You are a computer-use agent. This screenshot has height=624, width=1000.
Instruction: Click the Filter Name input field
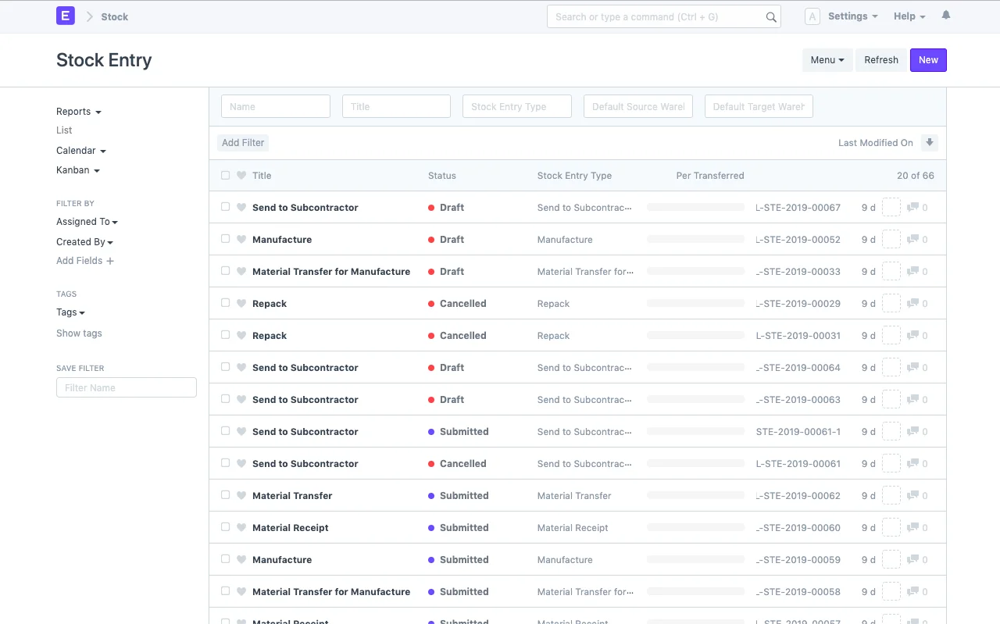tap(126, 387)
